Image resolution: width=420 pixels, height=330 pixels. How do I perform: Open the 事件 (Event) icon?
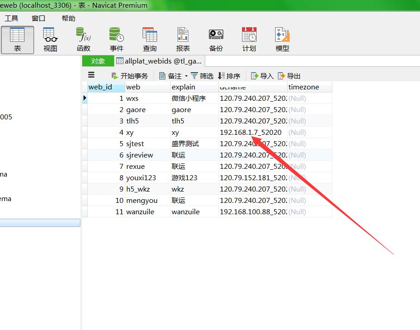click(x=117, y=39)
